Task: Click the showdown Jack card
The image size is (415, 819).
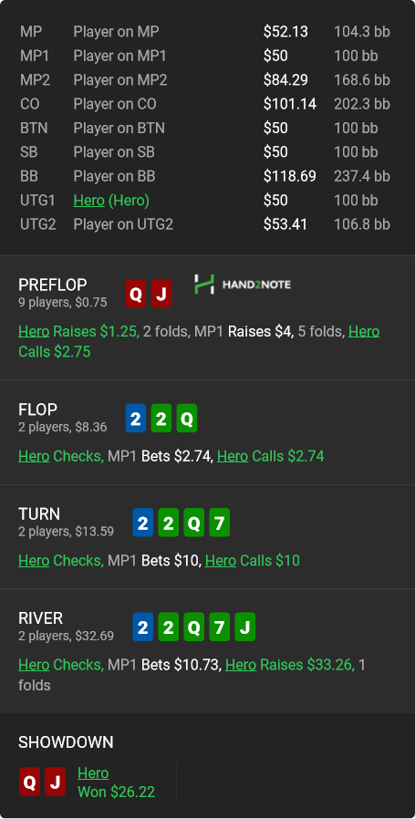Action: point(55,782)
